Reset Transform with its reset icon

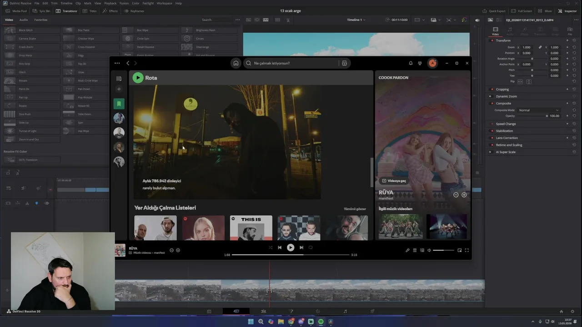574,40
